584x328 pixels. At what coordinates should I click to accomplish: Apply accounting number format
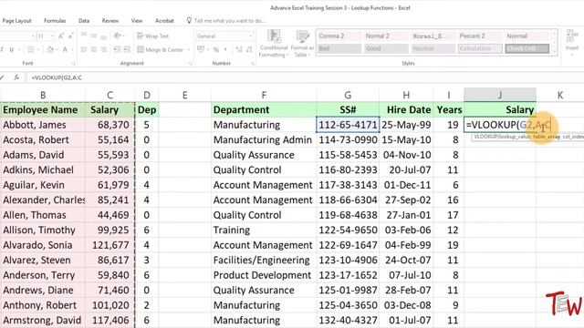(201, 49)
